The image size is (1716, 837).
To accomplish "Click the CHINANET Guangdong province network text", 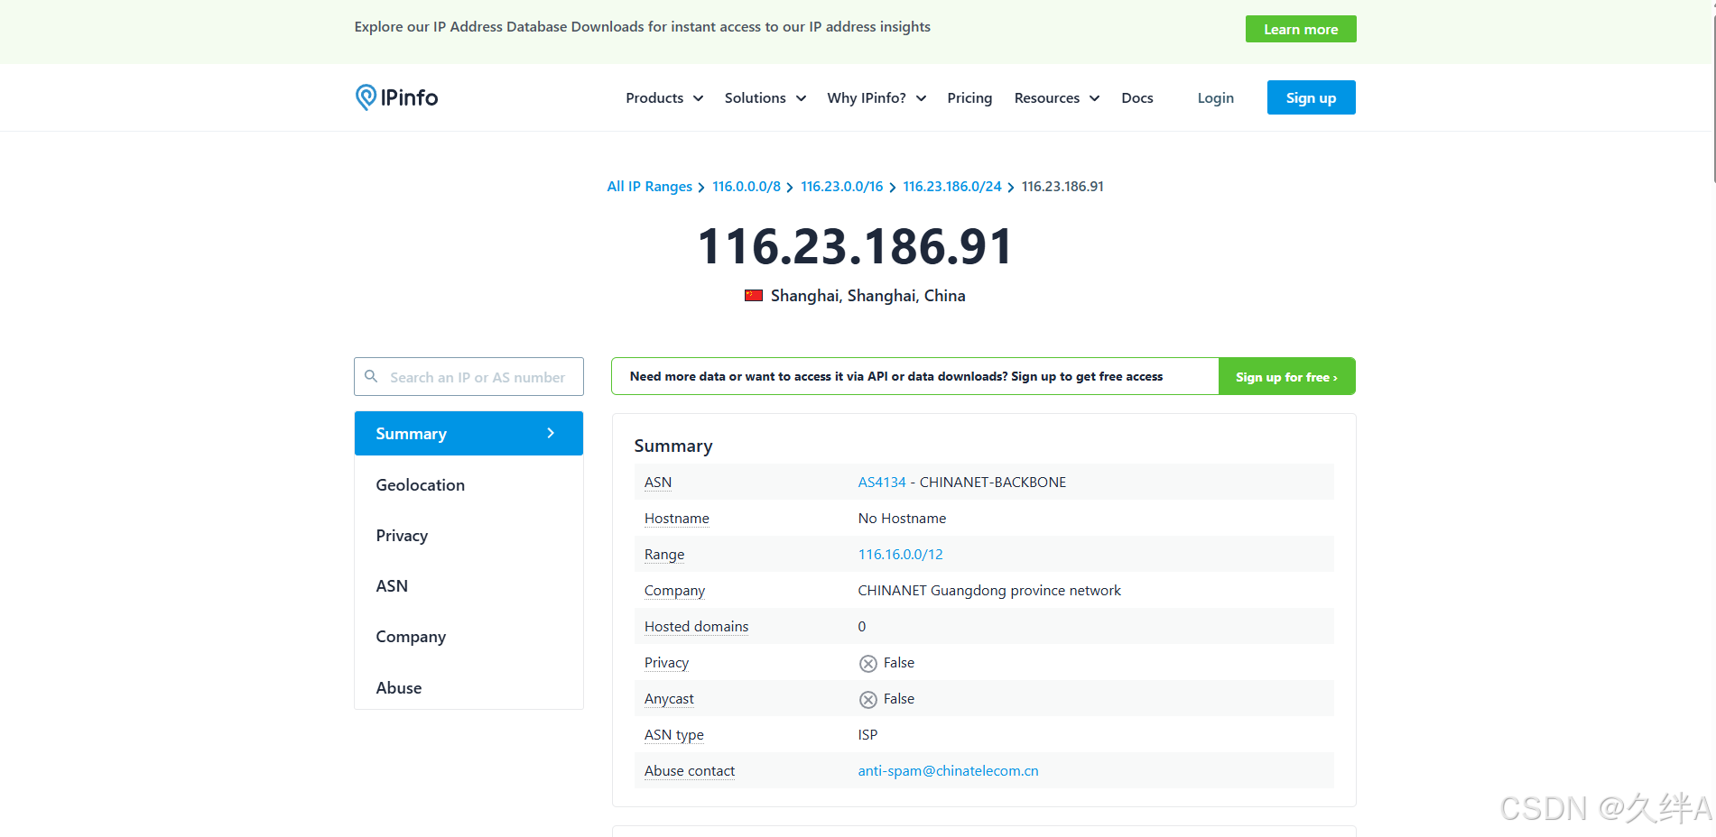I will click(x=989, y=590).
